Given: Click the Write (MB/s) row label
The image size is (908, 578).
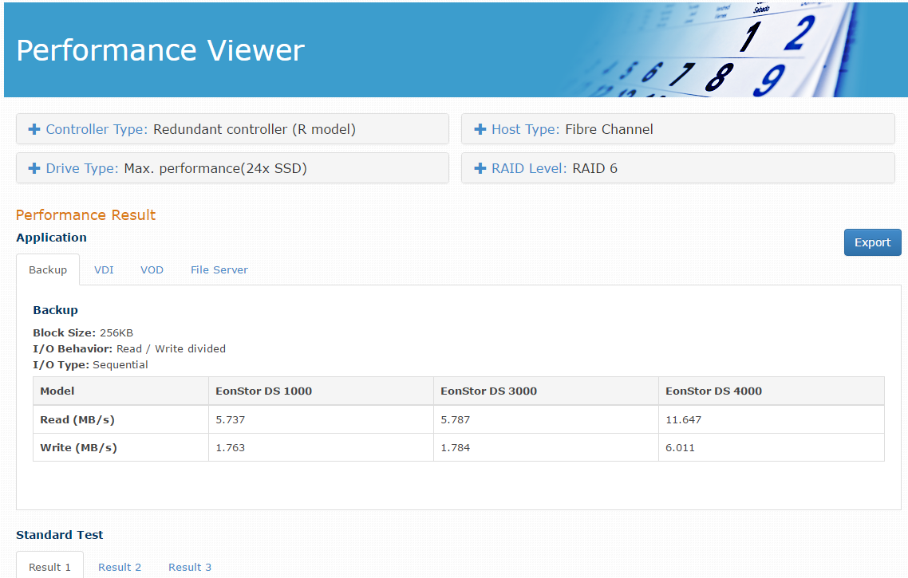Looking at the screenshot, I should coord(120,447).
